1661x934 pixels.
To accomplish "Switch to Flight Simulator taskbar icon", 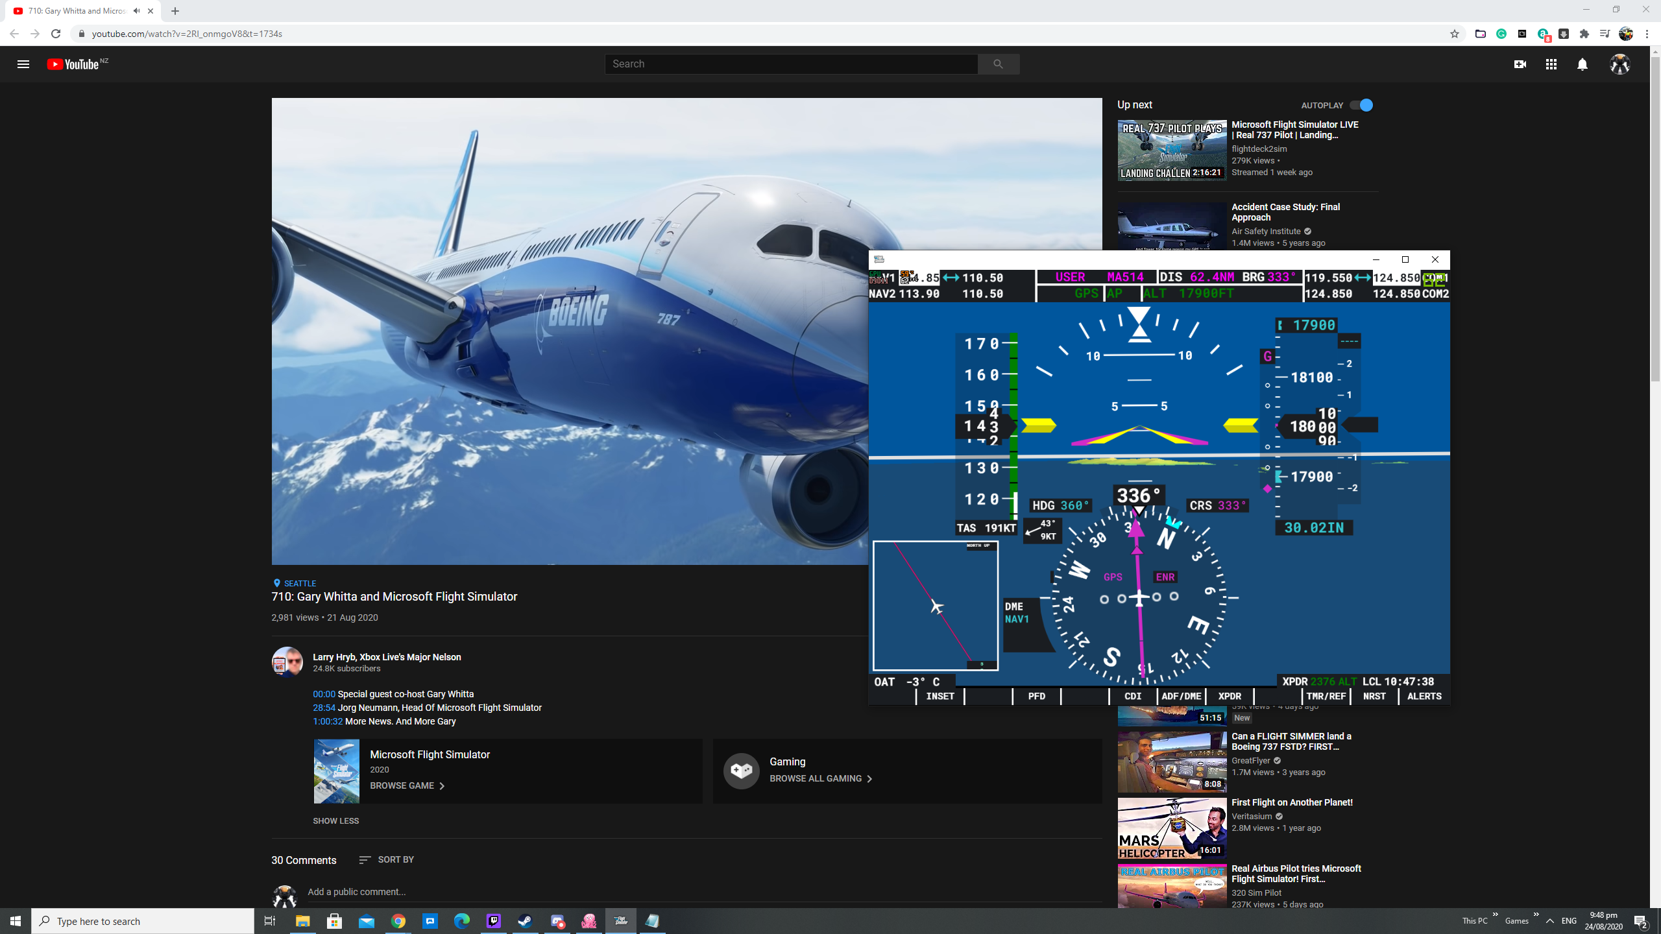I will 621,920.
